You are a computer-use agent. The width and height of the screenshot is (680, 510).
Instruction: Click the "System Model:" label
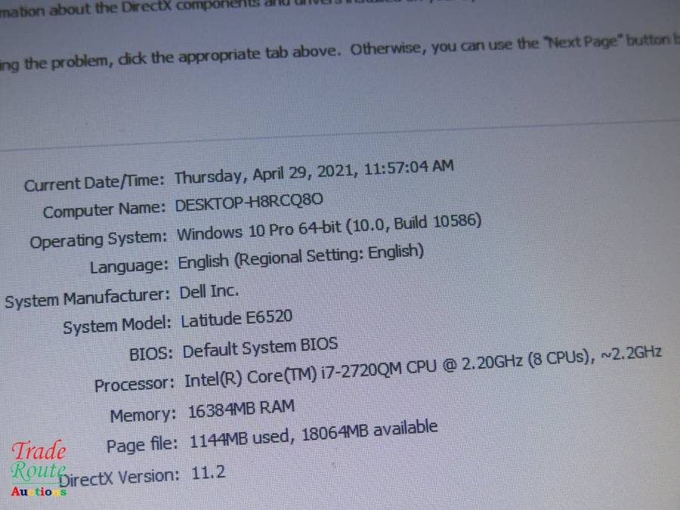(x=117, y=326)
